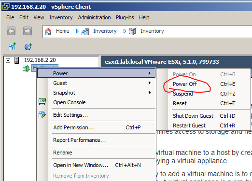Viewport: 252px width, 181px height.
Task: Click the Home house icon
Action: [x=48, y=31]
